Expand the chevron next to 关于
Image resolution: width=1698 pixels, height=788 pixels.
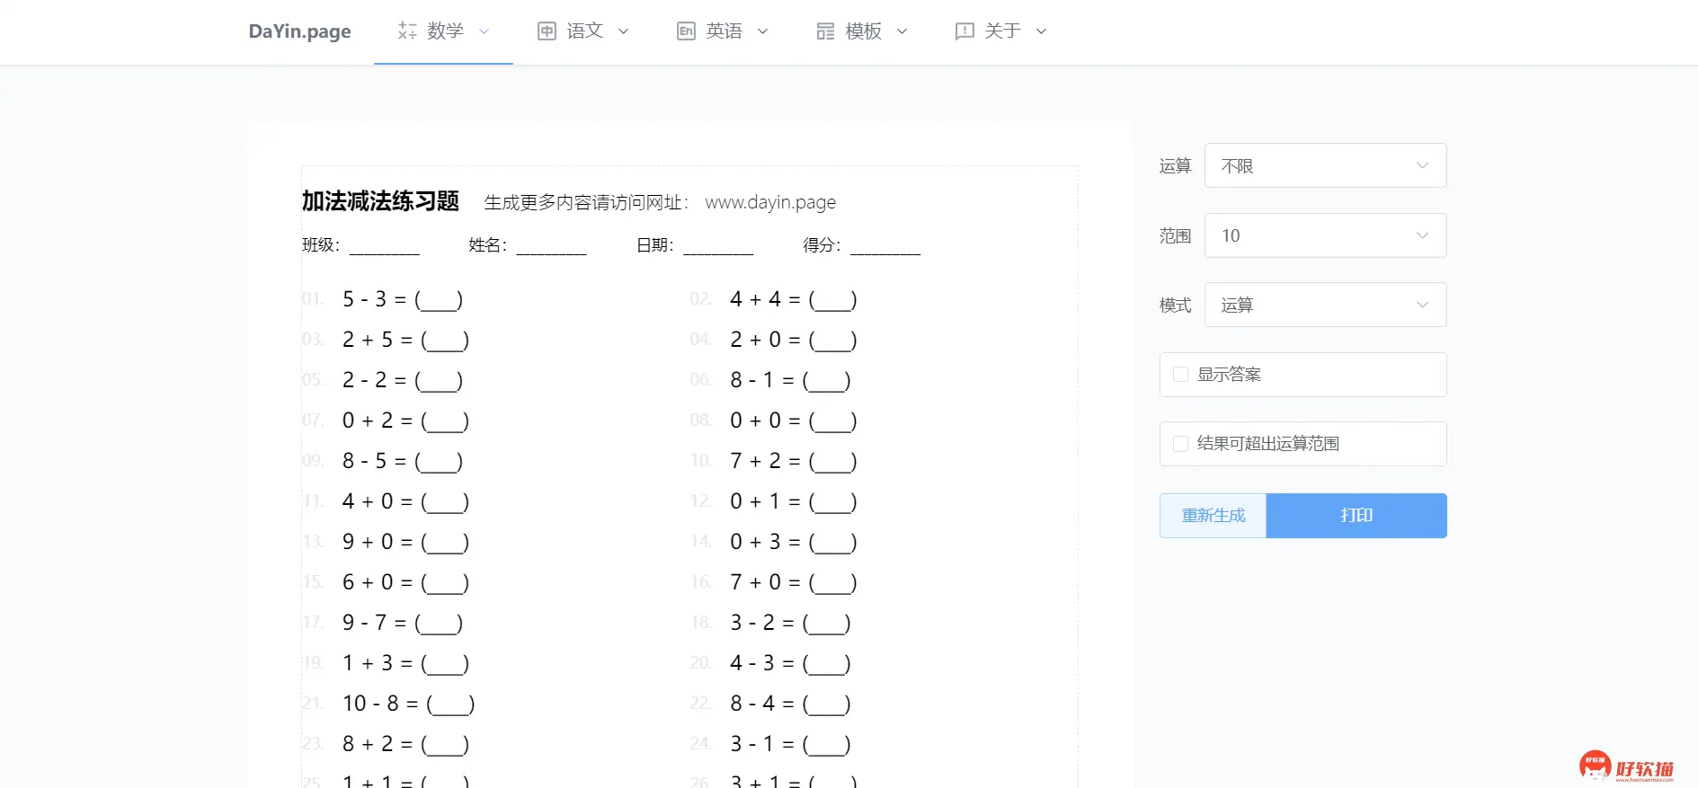(1041, 31)
